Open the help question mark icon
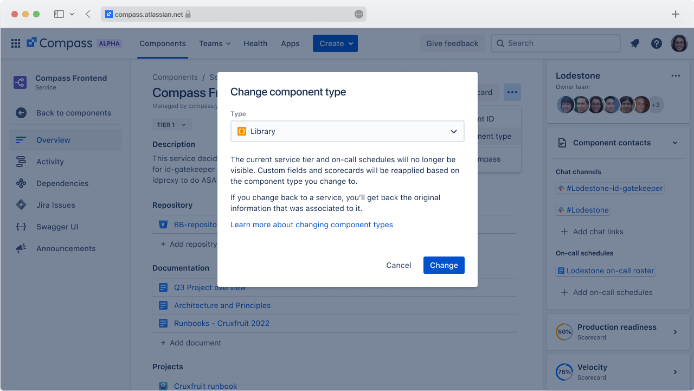This screenshot has height=391, width=694. pos(657,43)
